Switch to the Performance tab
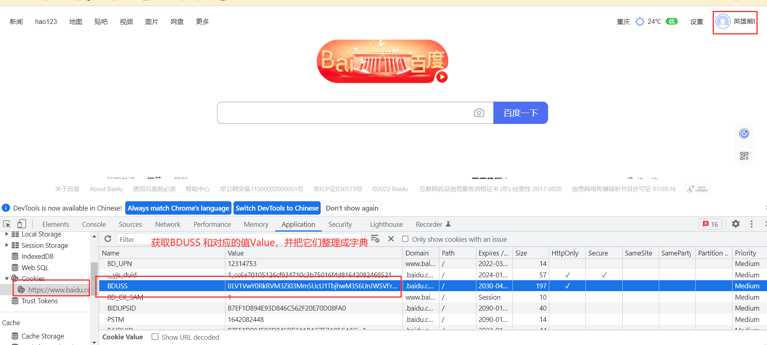 coord(212,224)
